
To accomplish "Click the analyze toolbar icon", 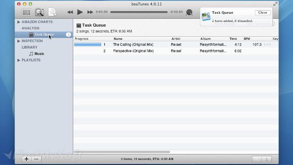I will pos(27,12).
